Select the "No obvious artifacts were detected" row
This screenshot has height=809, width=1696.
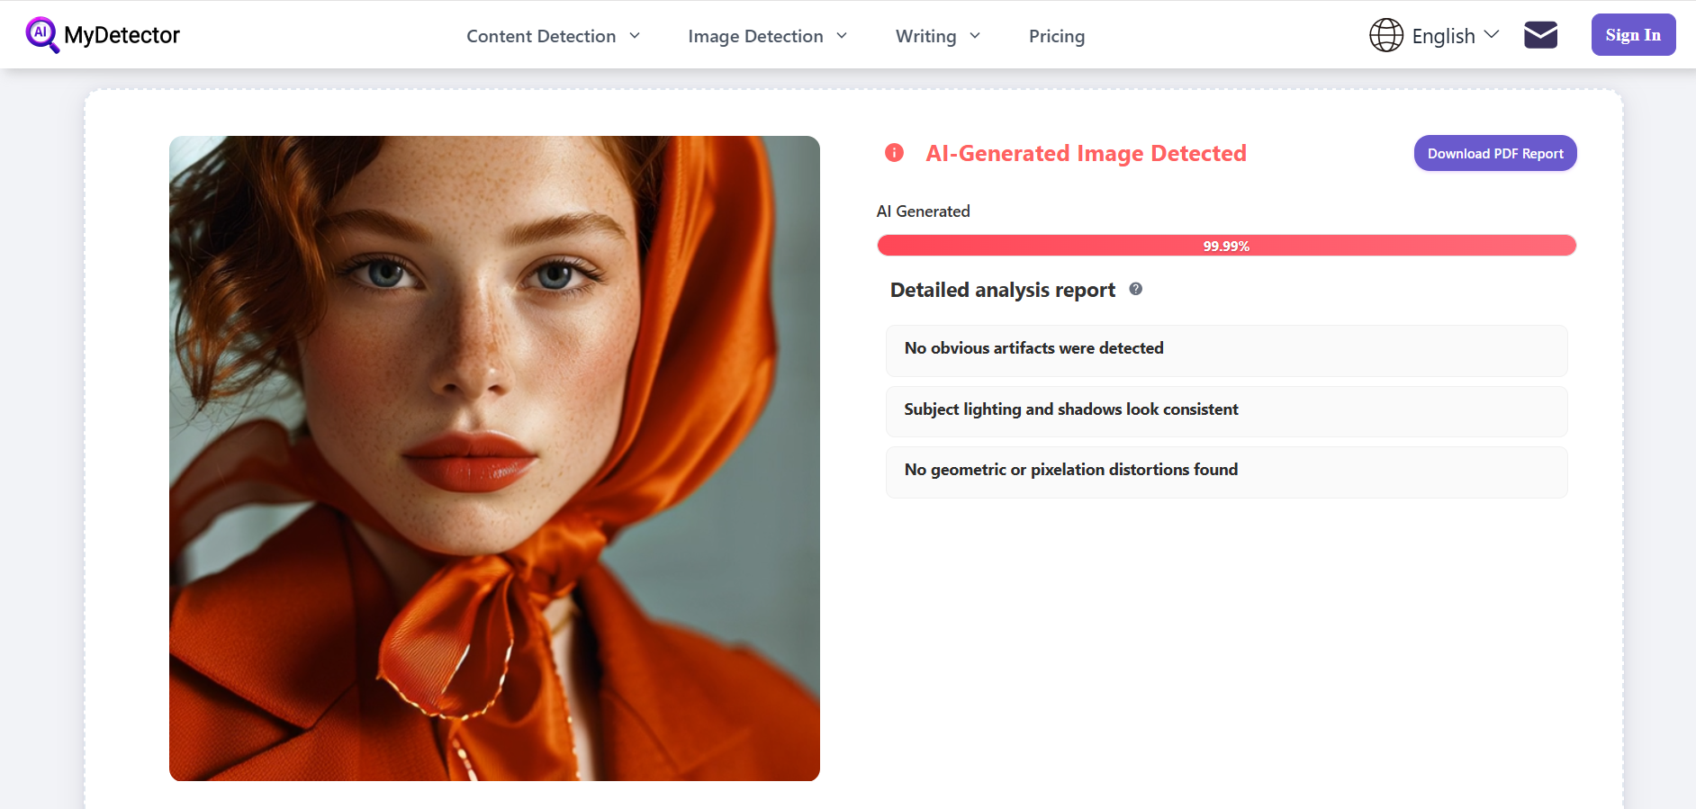pos(1226,349)
